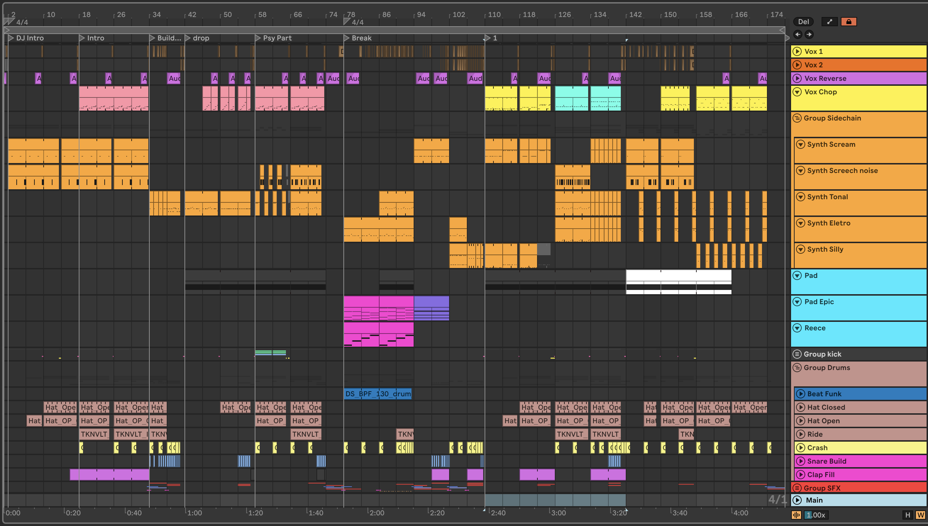Screen dimensions: 928x526
Task: Click the Del locator button
Action: coord(803,22)
